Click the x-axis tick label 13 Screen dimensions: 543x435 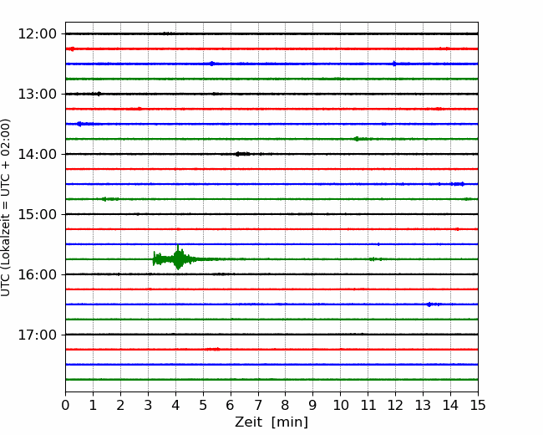tap(423, 405)
